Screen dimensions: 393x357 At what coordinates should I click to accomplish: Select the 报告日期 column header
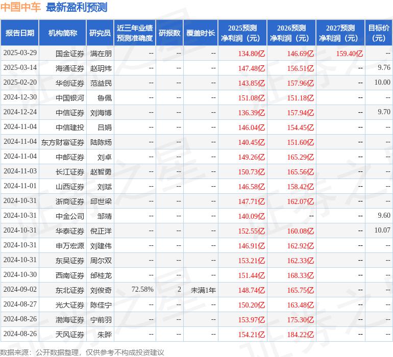19,33
